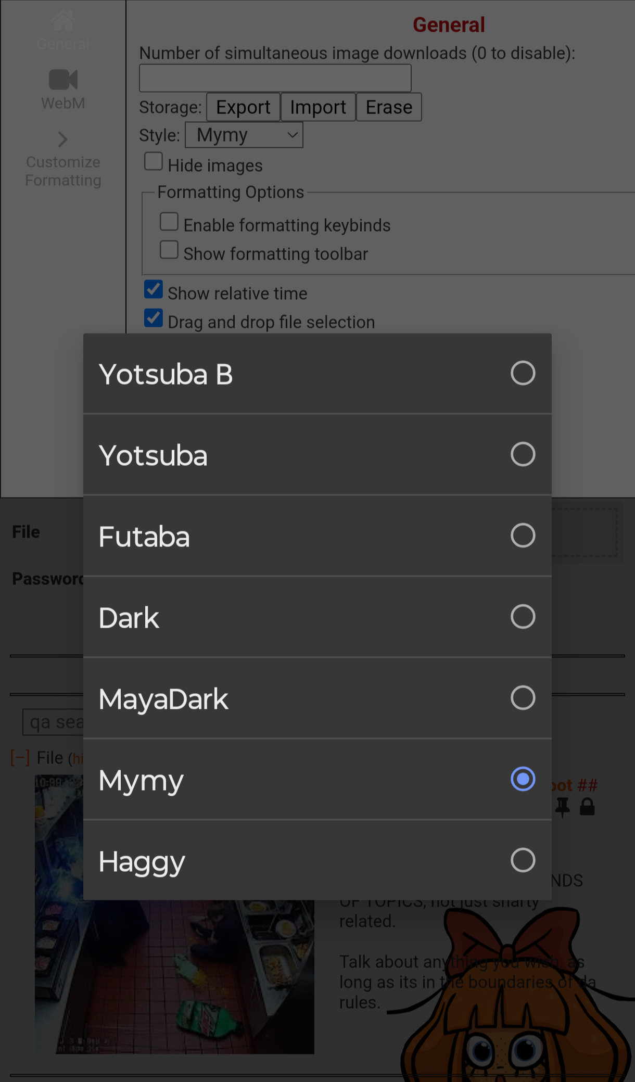The image size is (635, 1082).
Task: Click the simultaneous image downloads field
Action: click(x=275, y=78)
